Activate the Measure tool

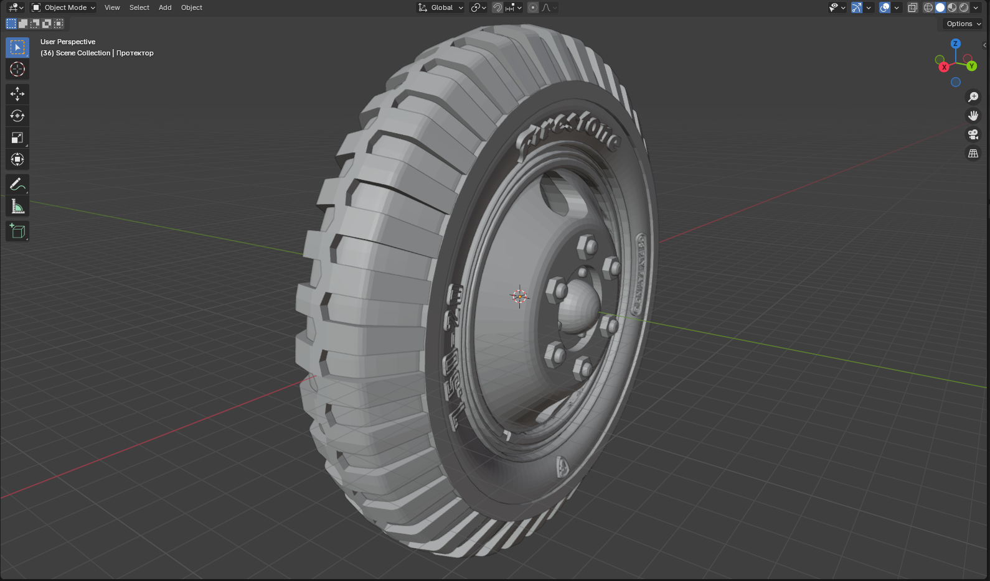coord(17,207)
